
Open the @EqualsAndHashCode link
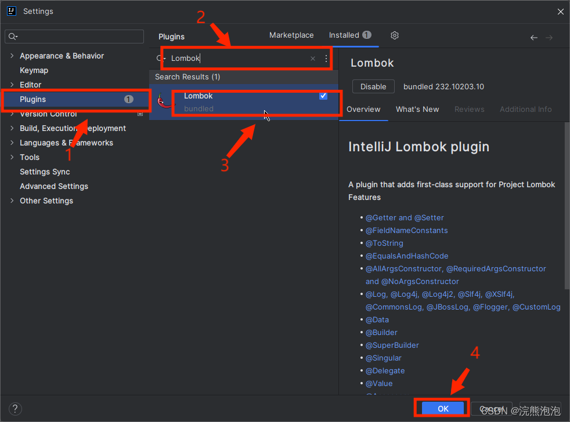(407, 256)
